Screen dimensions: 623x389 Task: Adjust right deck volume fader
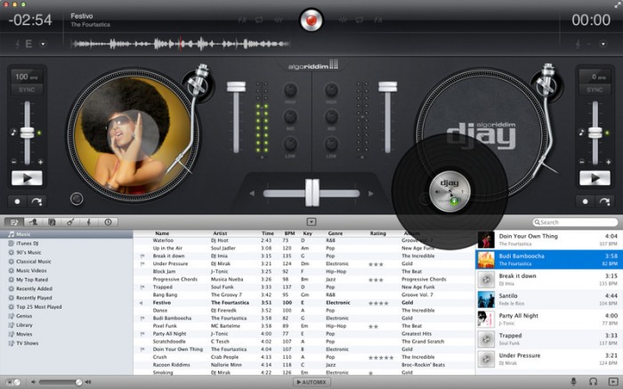[387, 86]
